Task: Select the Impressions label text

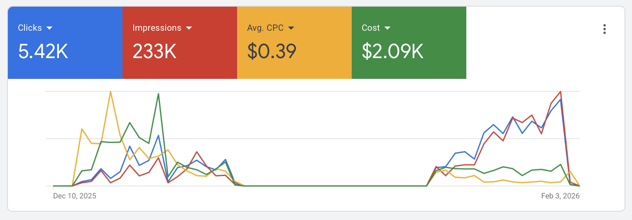Action: [x=157, y=28]
